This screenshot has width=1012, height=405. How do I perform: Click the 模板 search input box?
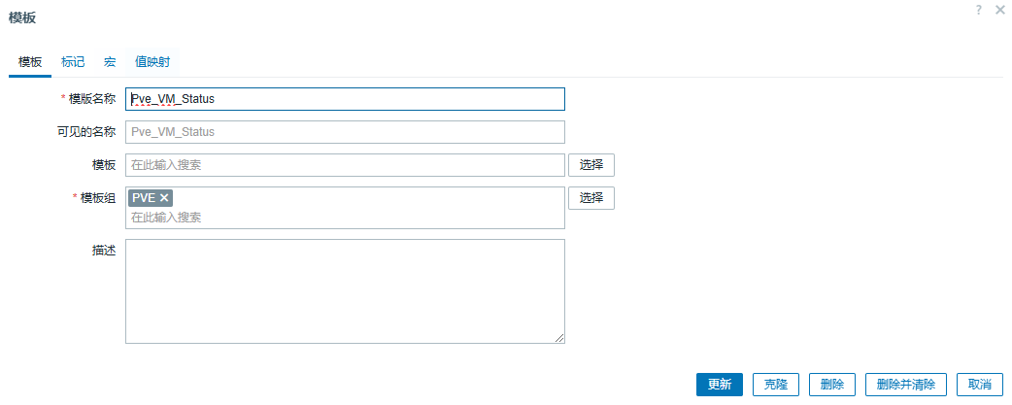point(345,165)
